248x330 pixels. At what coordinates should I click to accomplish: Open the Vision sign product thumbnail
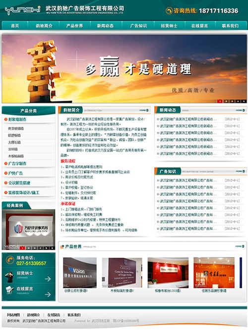(x=80, y=273)
